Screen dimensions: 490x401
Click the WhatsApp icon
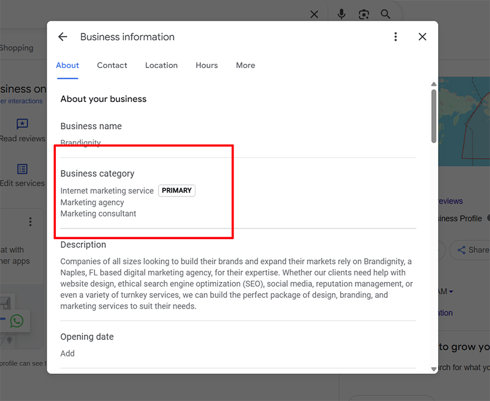(17, 321)
